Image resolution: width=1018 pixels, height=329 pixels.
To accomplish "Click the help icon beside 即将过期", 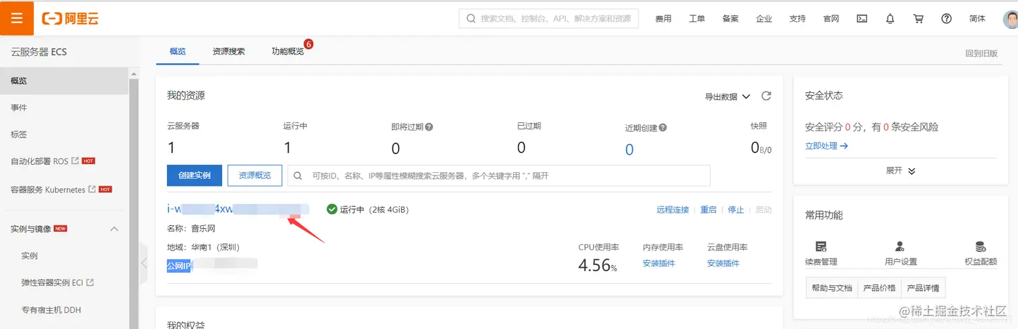I will click(429, 126).
